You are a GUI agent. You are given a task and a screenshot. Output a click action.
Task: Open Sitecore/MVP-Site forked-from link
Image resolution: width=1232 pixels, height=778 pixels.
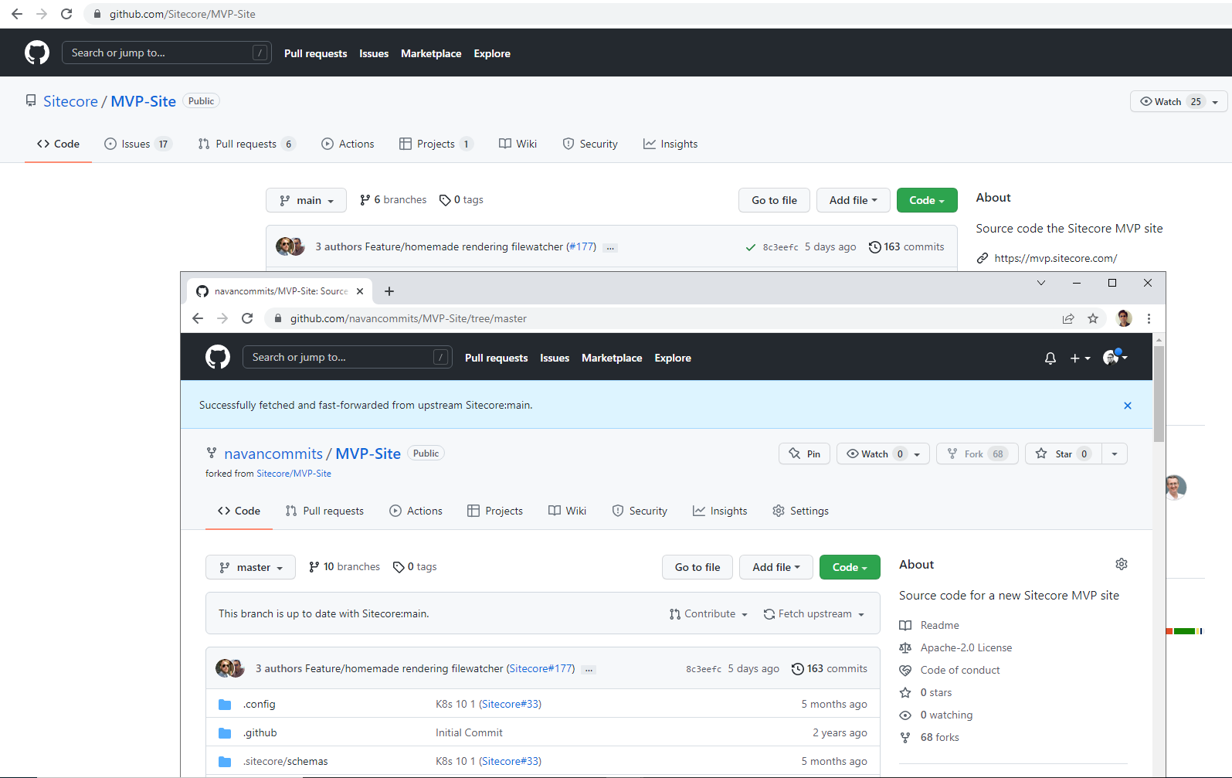(x=294, y=474)
